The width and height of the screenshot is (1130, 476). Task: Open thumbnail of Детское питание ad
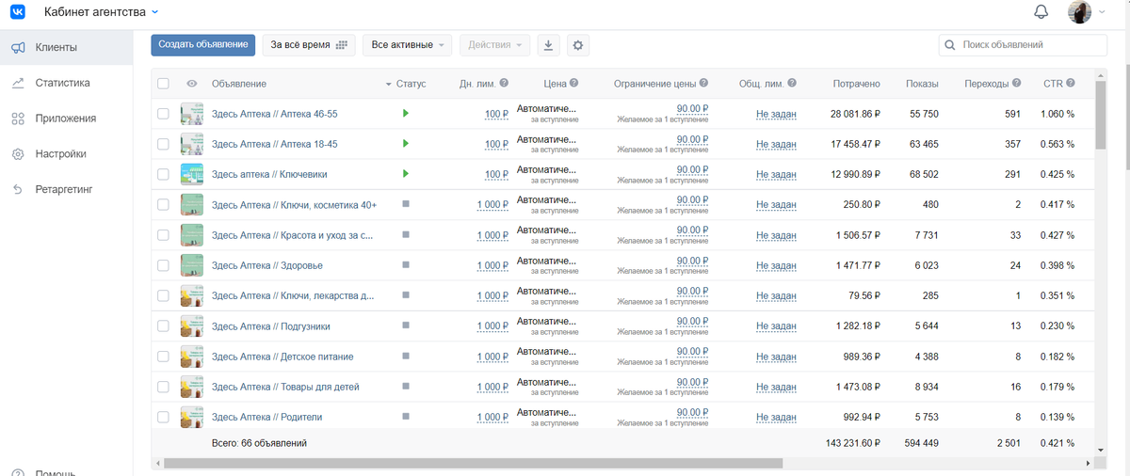pyautogui.click(x=192, y=357)
